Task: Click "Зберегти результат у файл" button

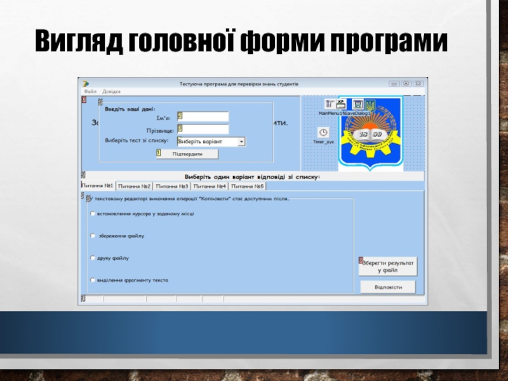Action: point(388,266)
